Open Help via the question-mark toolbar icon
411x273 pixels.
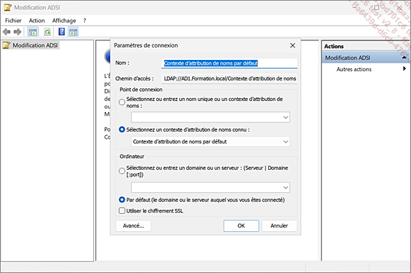click(61, 32)
